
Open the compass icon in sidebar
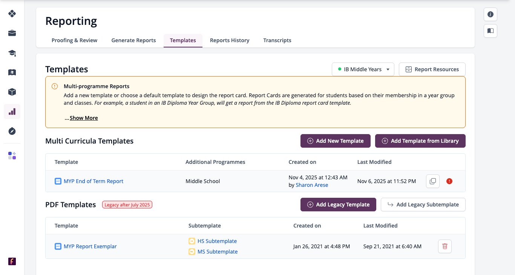12,131
